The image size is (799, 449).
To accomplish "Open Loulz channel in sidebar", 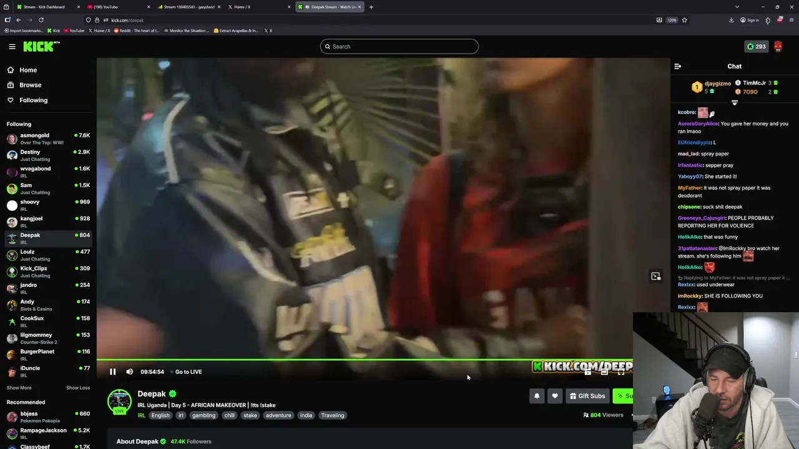I will tap(48, 255).
